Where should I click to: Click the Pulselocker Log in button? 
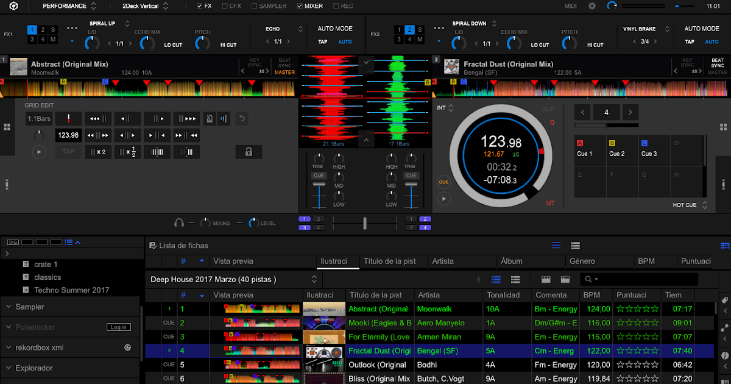118,327
